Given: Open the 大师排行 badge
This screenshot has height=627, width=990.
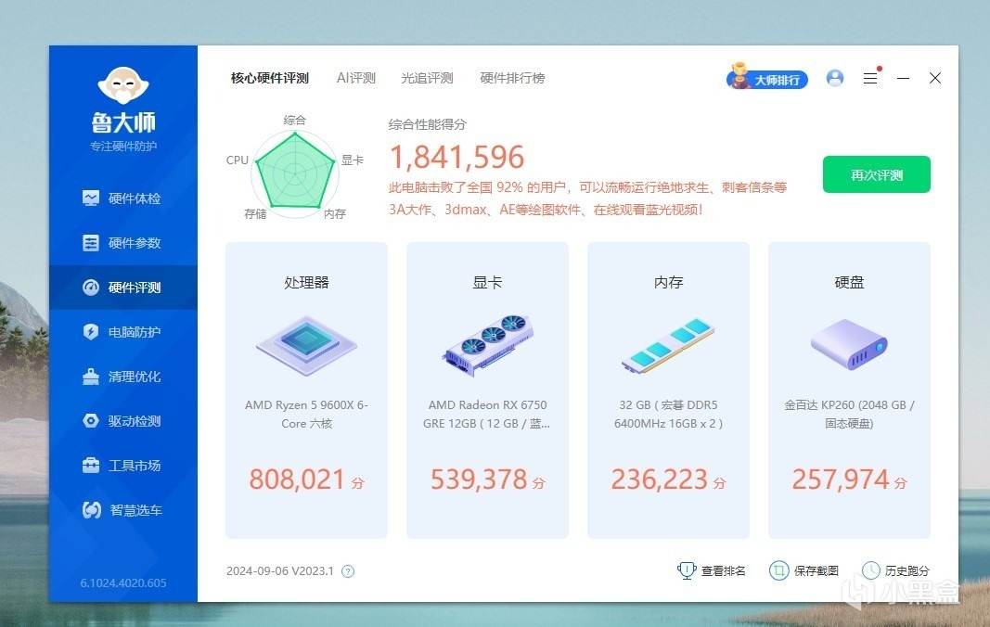Looking at the screenshot, I should point(767,78).
